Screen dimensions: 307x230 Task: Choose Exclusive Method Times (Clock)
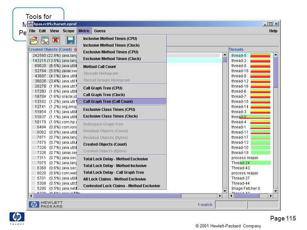coord(122,59)
